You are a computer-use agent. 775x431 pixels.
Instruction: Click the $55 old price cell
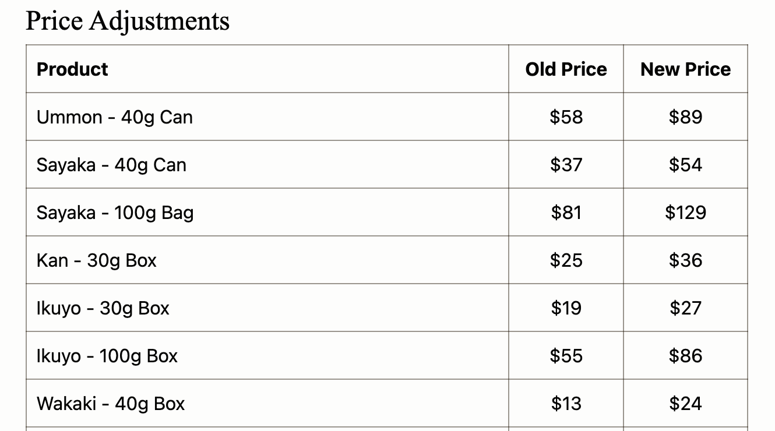[x=566, y=356]
